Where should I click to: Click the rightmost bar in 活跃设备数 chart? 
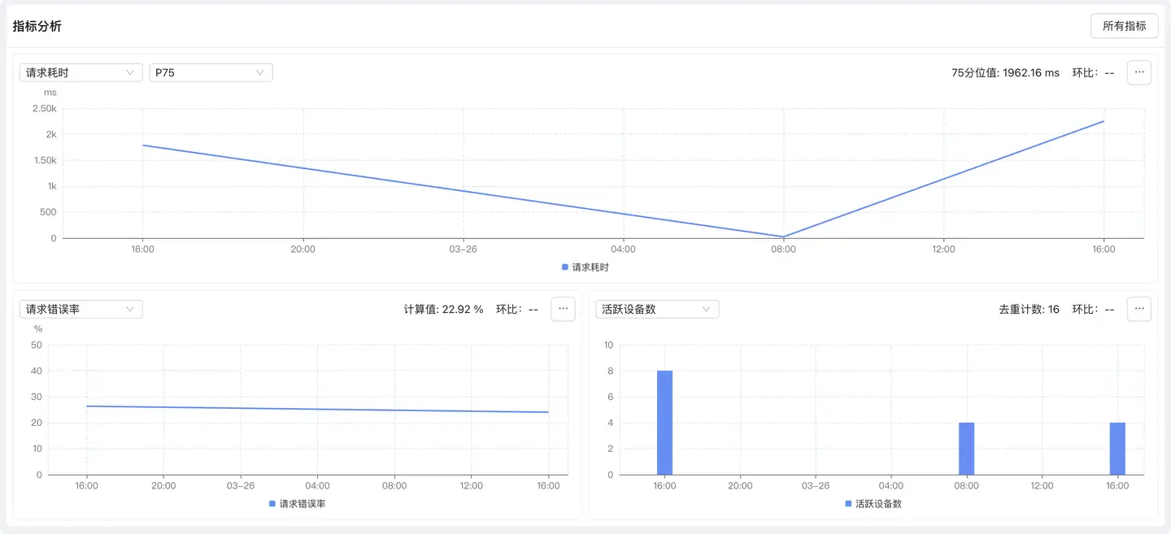point(1117,449)
